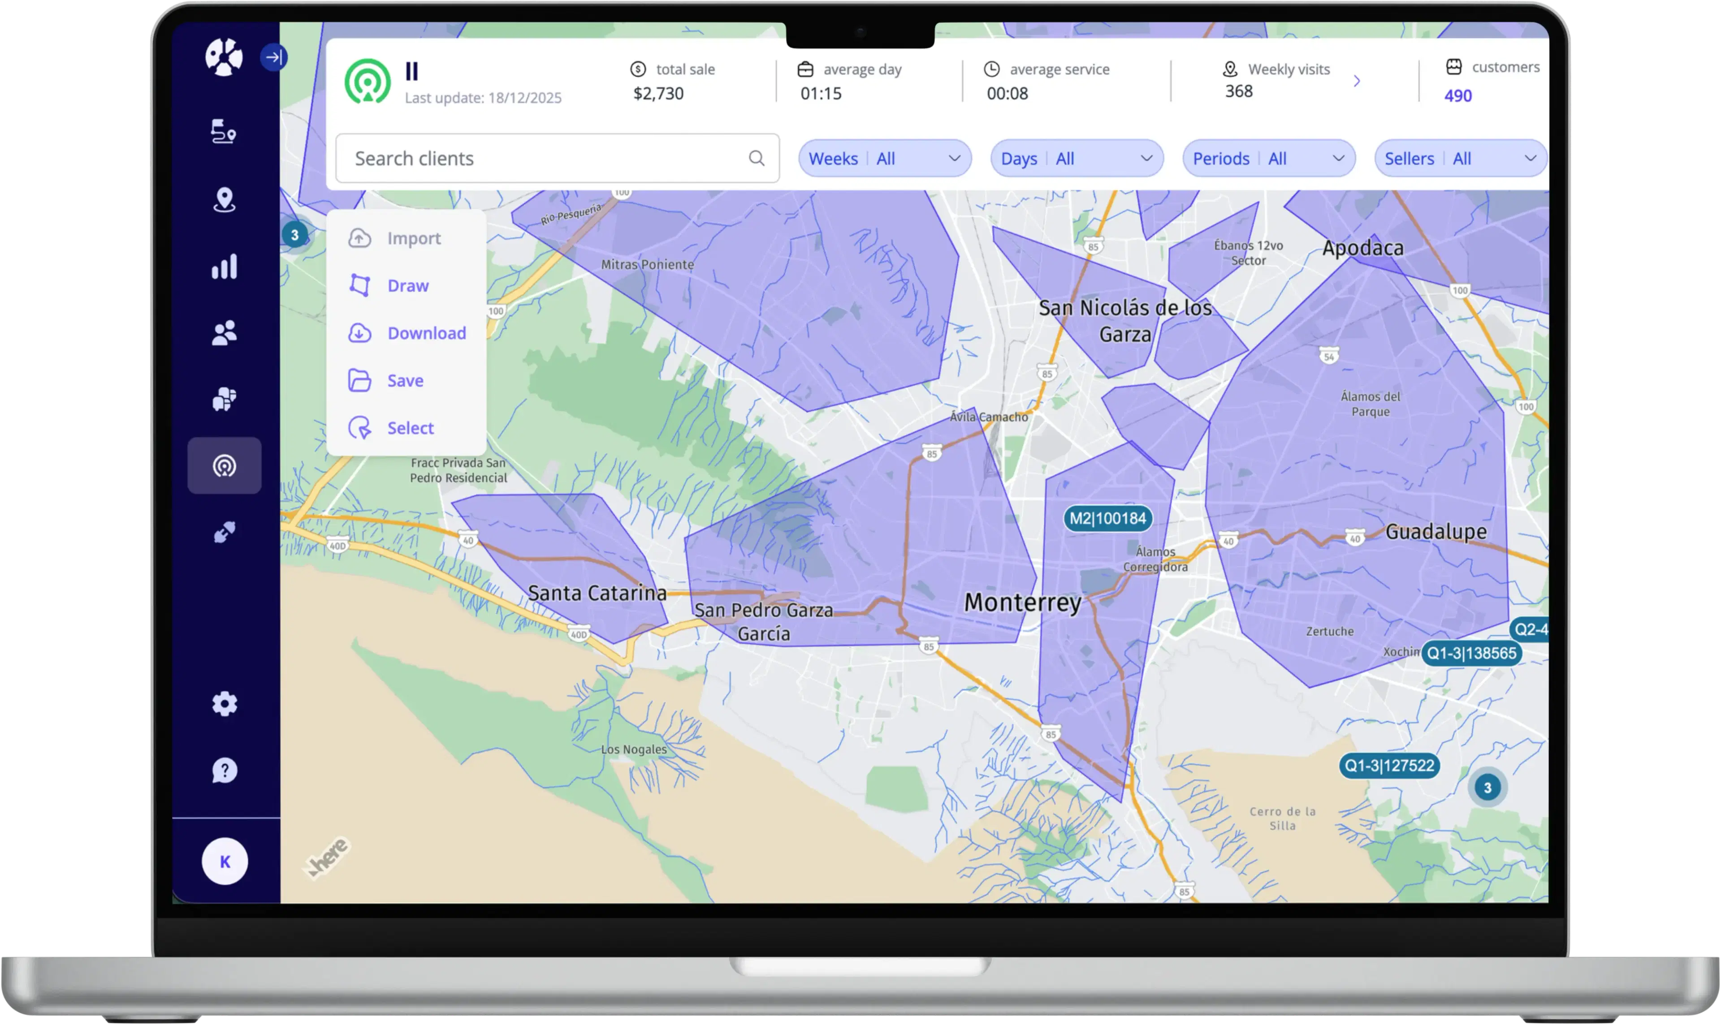
Task: Open the users group sidebar icon
Action: 225,332
